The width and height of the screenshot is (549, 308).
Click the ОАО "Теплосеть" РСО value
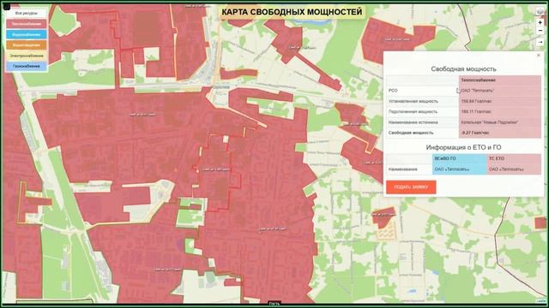click(x=478, y=91)
